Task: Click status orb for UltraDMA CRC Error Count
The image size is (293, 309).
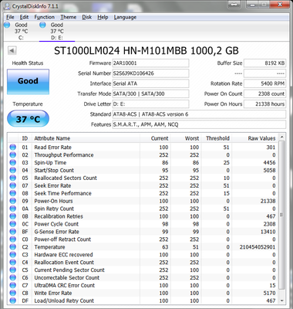Action: 12,285
